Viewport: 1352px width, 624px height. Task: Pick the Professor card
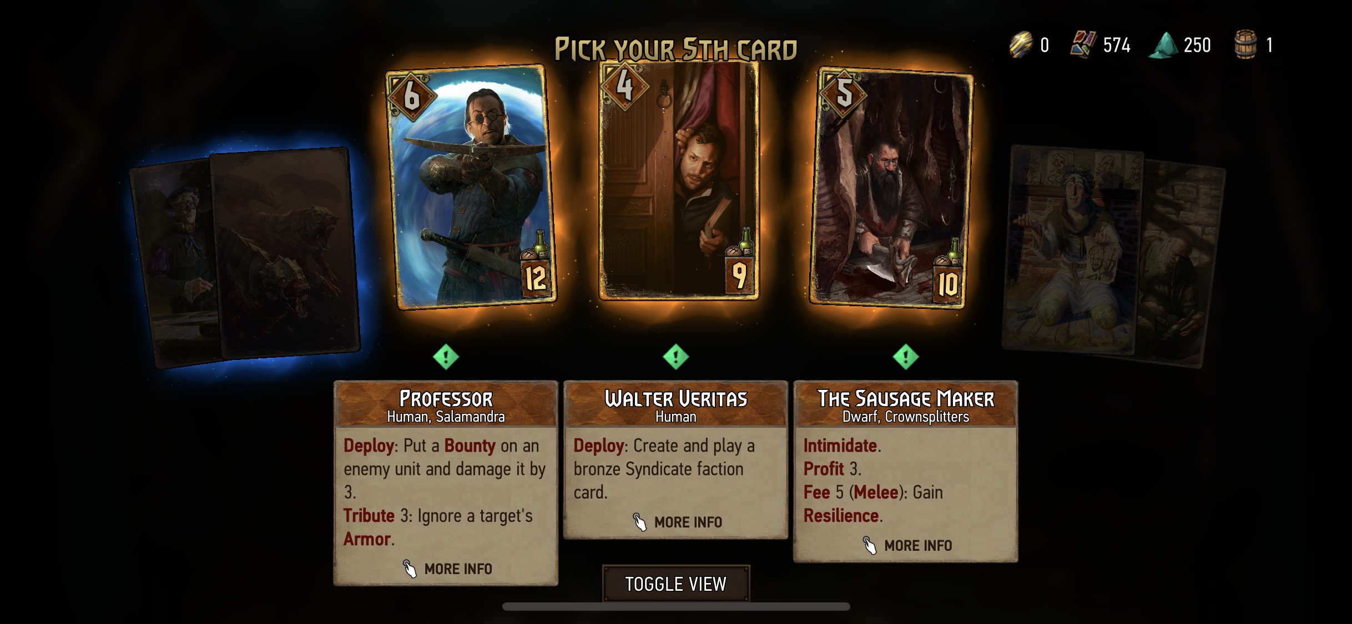(471, 187)
